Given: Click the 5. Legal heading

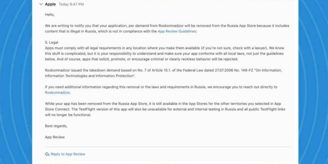Looking at the screenshot, I should tap(52, 43).
